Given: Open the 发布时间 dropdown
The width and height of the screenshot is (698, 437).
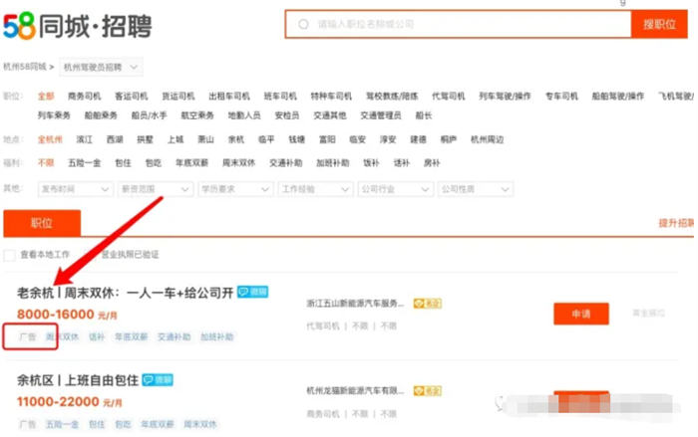Looking at the screenshot, I should tap(72, 188).
